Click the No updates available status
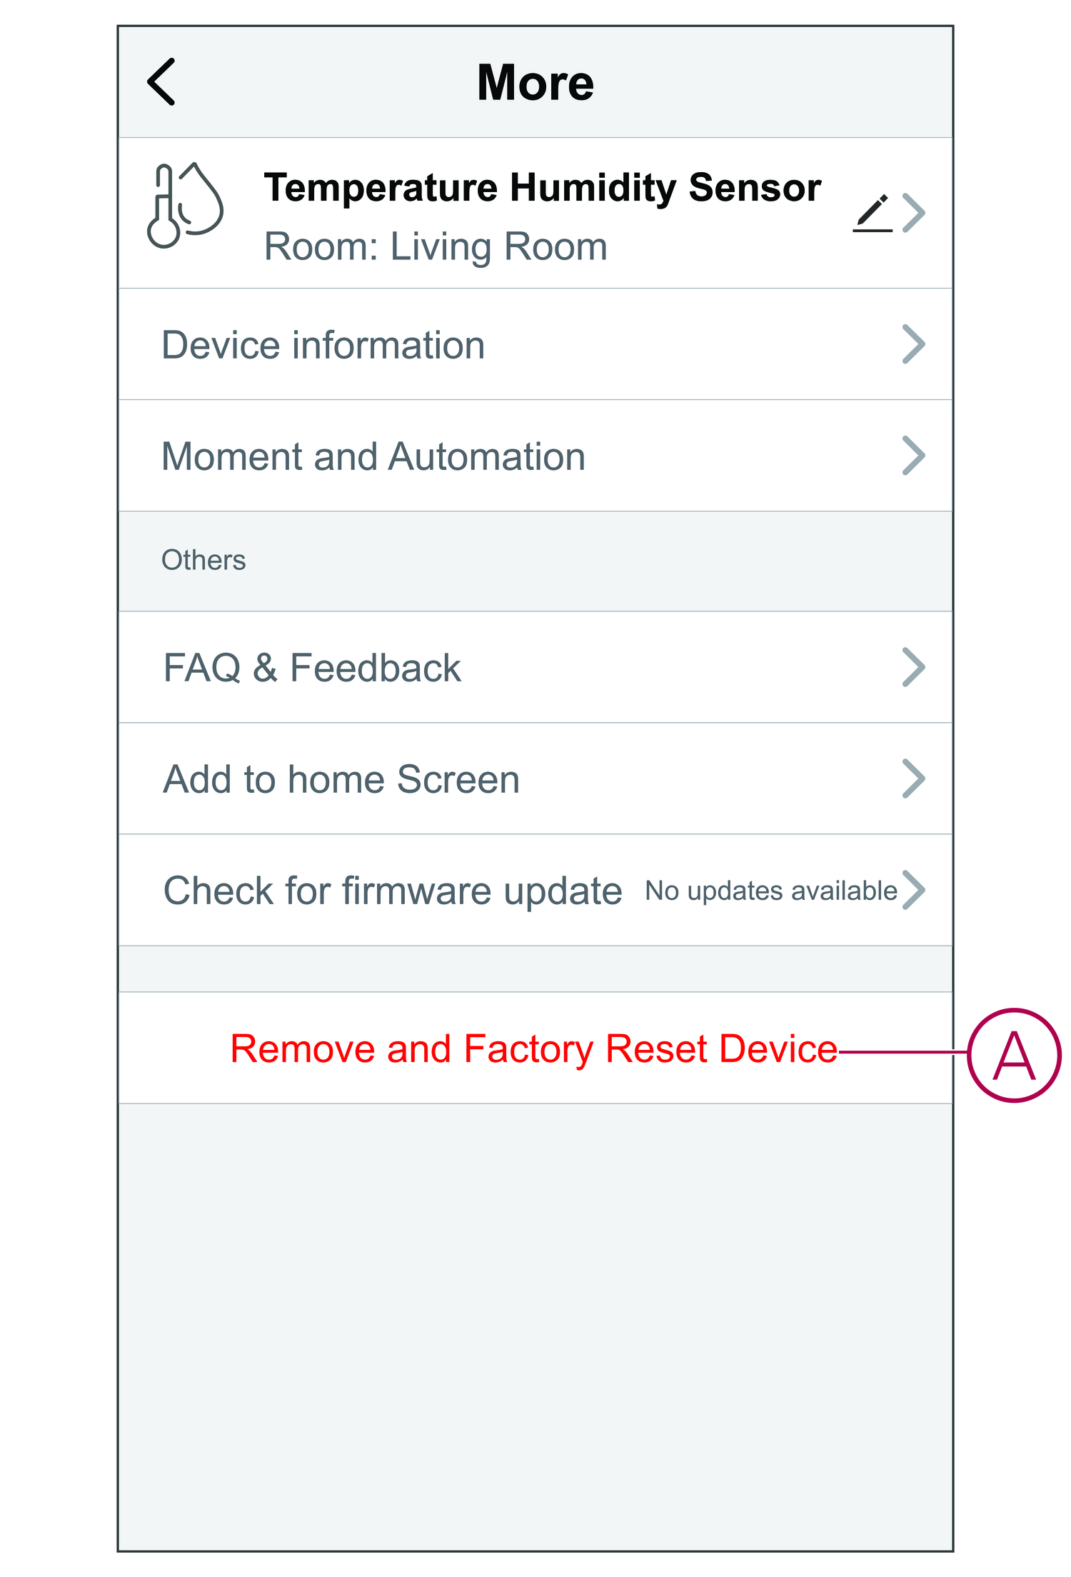The image size is (1071, 1577). [771, 891]
